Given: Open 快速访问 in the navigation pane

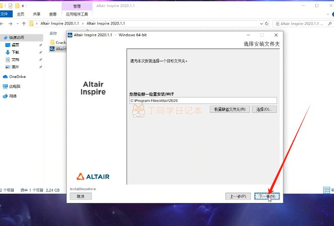Looking at the screenshot, I should [16, 37].
